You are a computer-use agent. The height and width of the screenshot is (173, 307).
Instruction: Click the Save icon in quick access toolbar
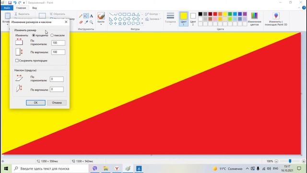point(10,3)
